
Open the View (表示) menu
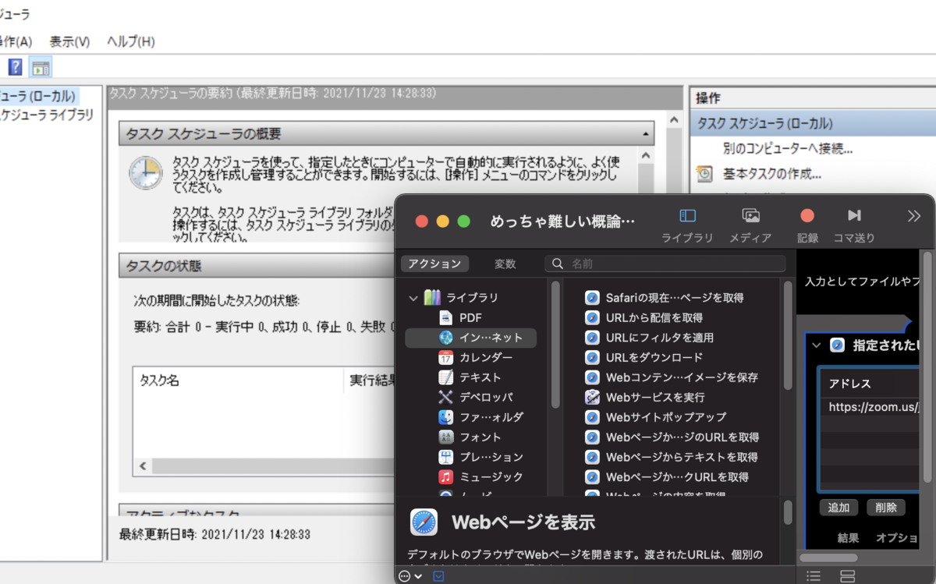coord(69,41)
